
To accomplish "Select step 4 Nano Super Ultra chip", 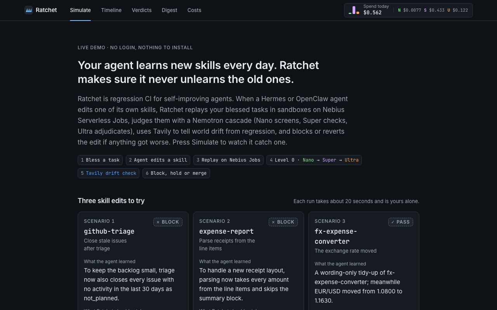I will click(314, 160).
